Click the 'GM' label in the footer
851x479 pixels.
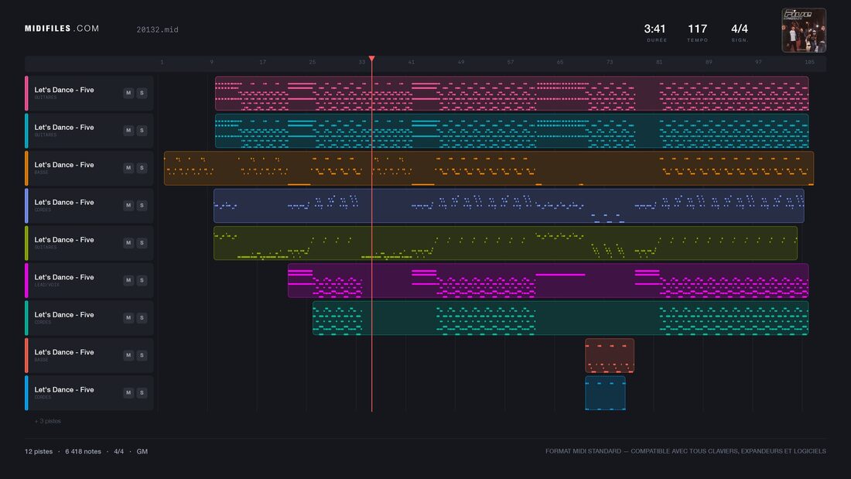pyautogui.click(x=142, y=451)
